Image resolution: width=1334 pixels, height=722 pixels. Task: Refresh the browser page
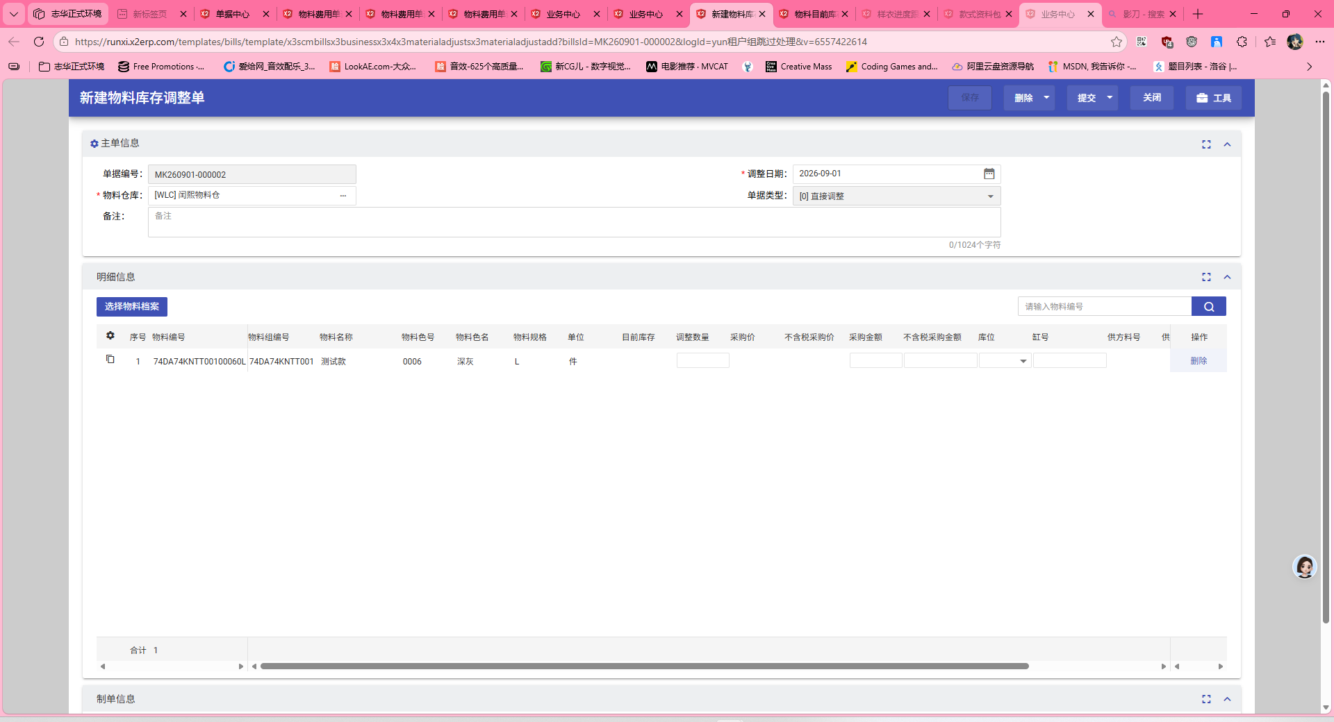pyautogui.click(x=39, y=42)
